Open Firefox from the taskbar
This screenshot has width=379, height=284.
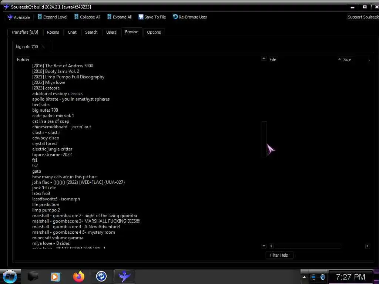pos(79,277)
